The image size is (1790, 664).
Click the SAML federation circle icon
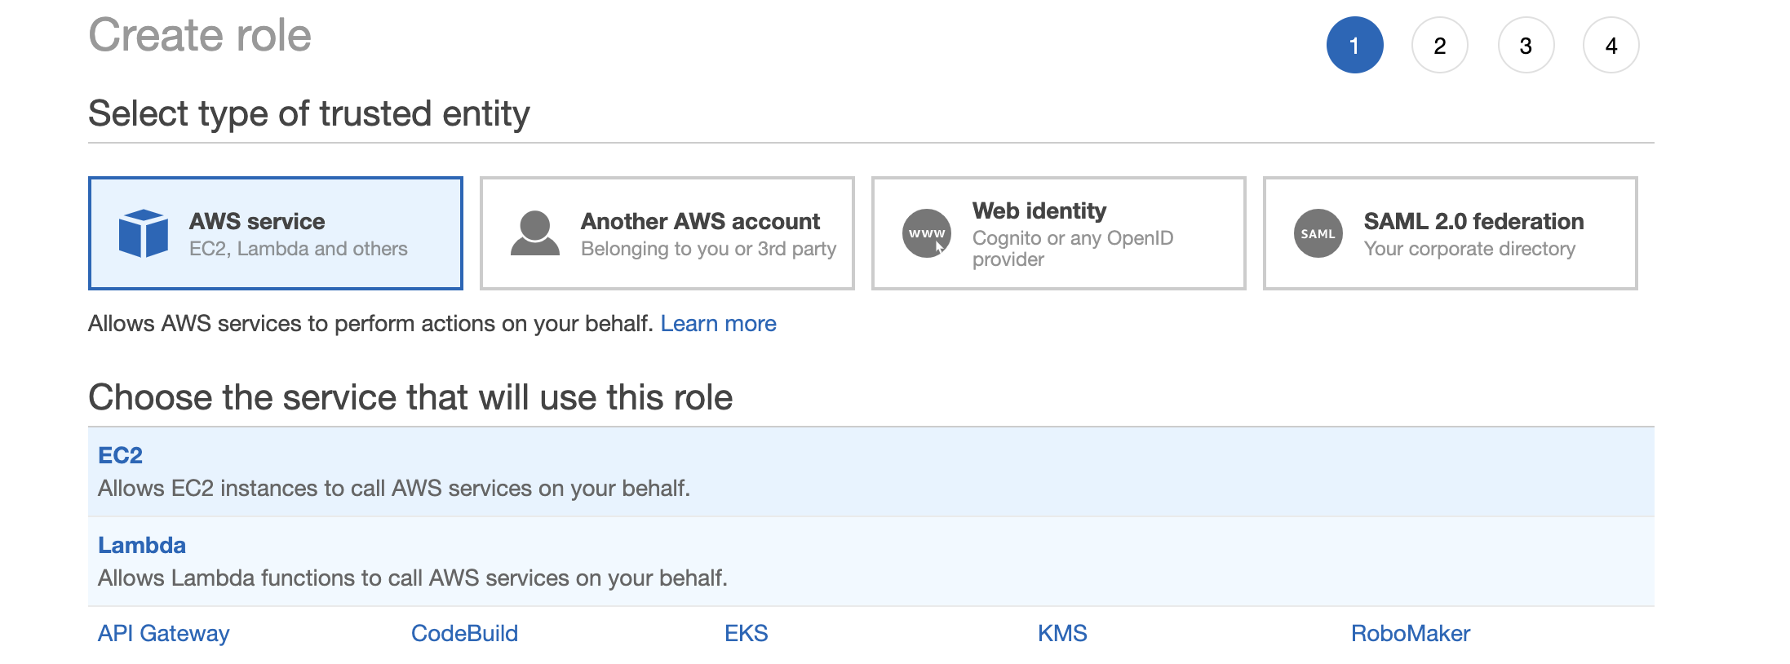[x=1318, y=233]
